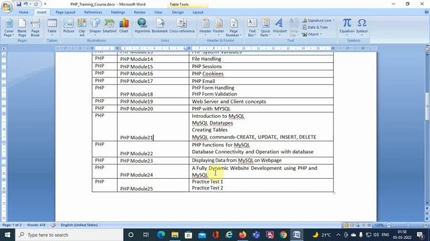Open the WordArt gallery
430x241 pixels.
pyautogui.click(x=279, y=27)
